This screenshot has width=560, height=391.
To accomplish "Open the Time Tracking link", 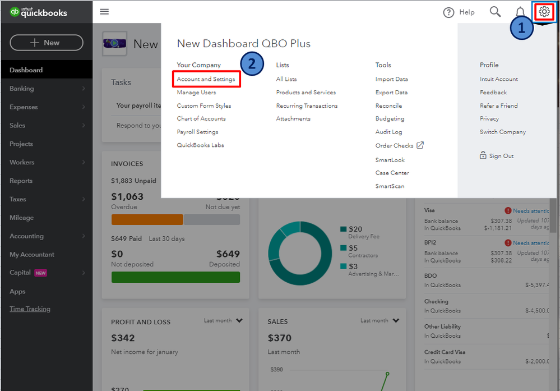I will [30, 309].
